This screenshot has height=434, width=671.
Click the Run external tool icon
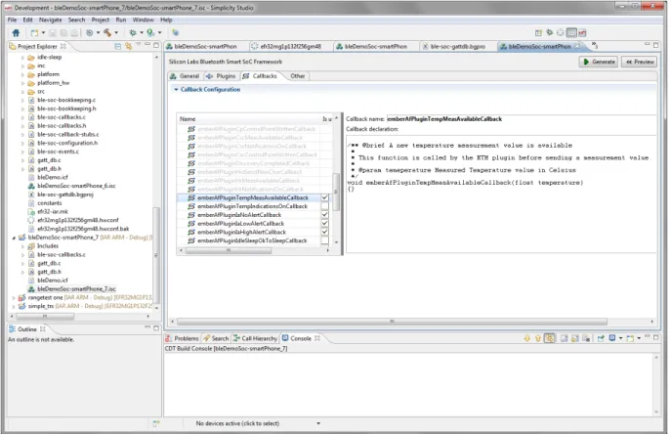coord(150,32)
